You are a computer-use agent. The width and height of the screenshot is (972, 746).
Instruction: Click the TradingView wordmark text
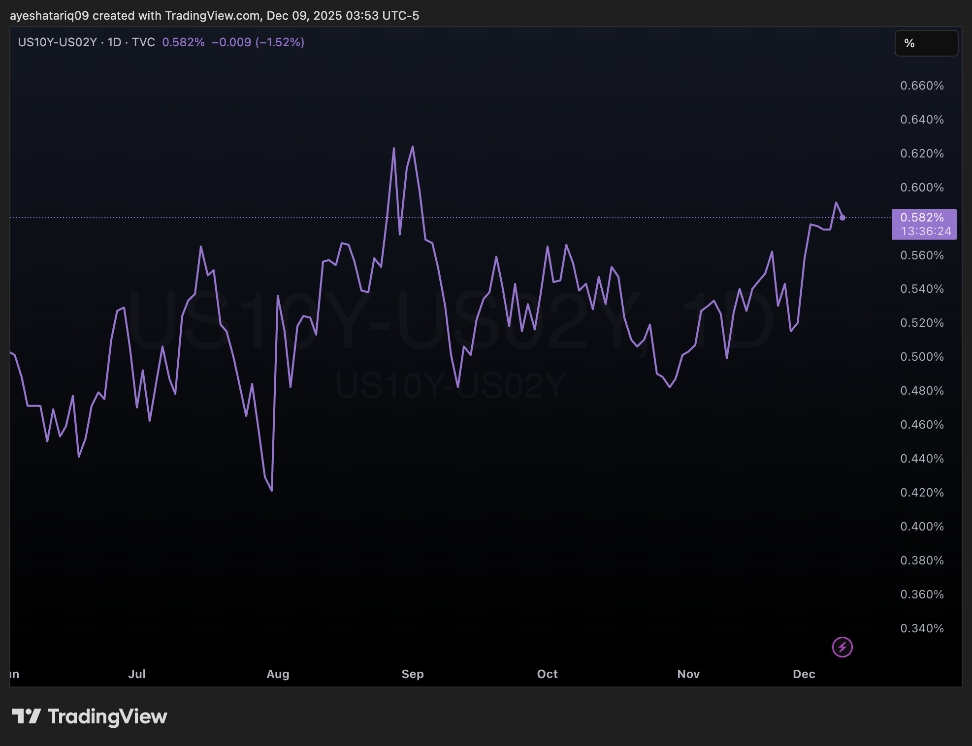tap(107, 716)
